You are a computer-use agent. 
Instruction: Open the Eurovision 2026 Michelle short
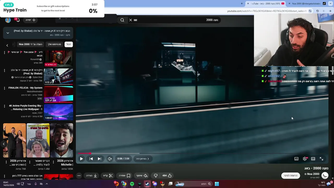pos(62,140)
